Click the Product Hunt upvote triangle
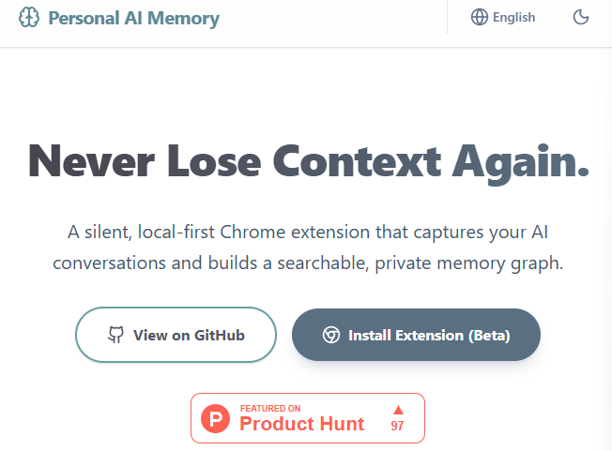The image size is (612, 451). pos(398,409)
